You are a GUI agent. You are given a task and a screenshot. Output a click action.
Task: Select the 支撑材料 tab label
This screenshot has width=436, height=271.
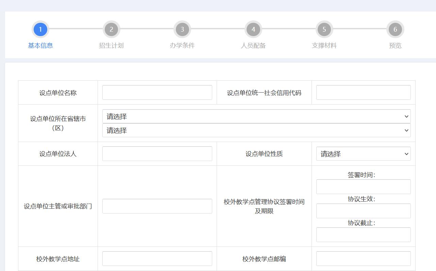point(324,45)
